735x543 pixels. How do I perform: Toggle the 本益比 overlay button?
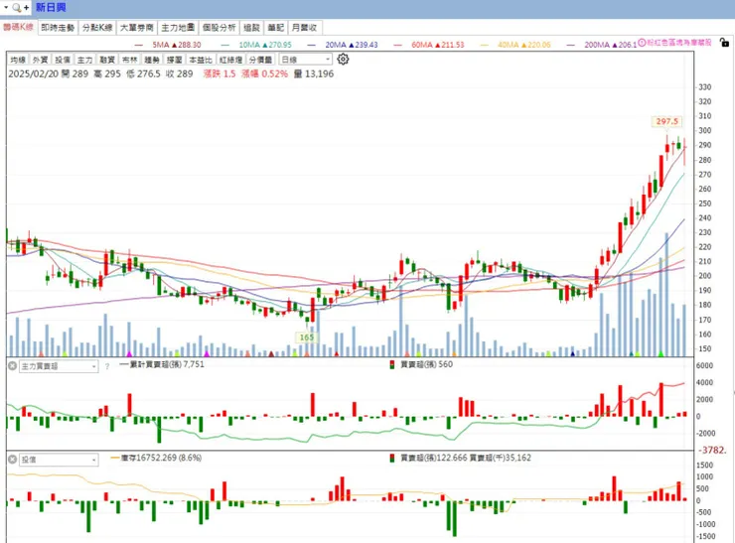(201, 60)
